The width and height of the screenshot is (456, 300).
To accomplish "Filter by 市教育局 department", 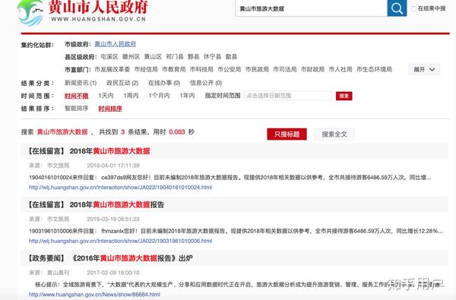I will (x=173, y=69).
